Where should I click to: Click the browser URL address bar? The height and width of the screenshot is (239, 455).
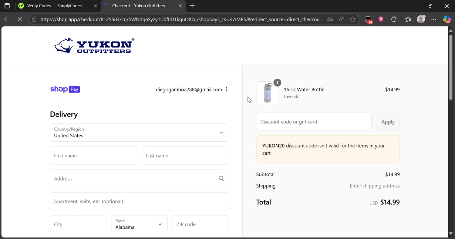(181, 19)
